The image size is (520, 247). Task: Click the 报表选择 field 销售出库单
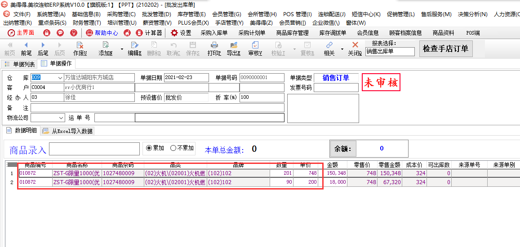[x=390, y=51]
